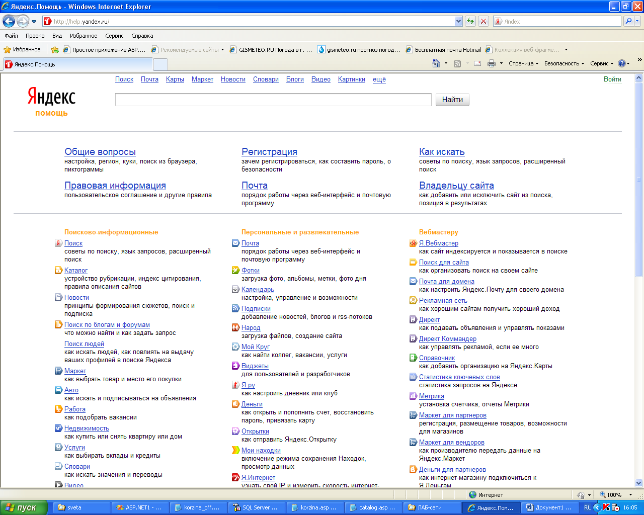Open Favorites star button
The height and width of the screenshot is (515, 644).
pos(22,49)
